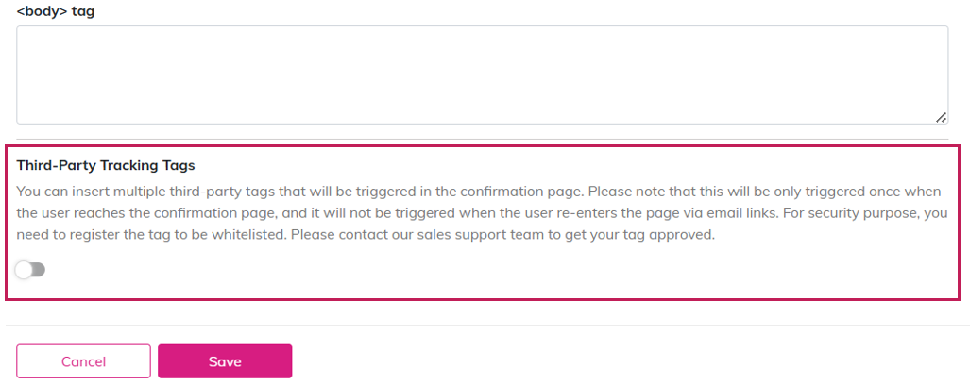Select the "Third-Party Tracking Tags" heading
Image resolution: width=970 pixels, height=385 pixels.
click(x=106, y=165)
